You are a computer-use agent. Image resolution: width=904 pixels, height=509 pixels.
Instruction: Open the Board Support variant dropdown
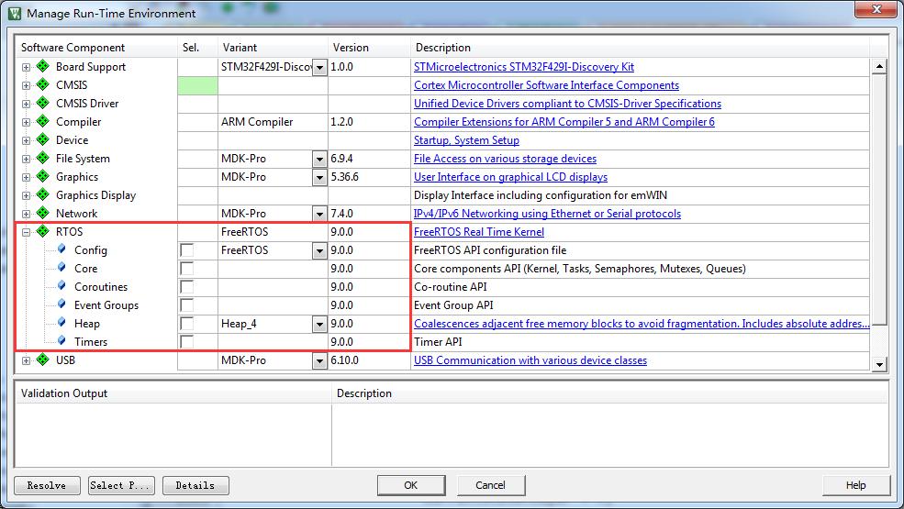coord(319,68)
